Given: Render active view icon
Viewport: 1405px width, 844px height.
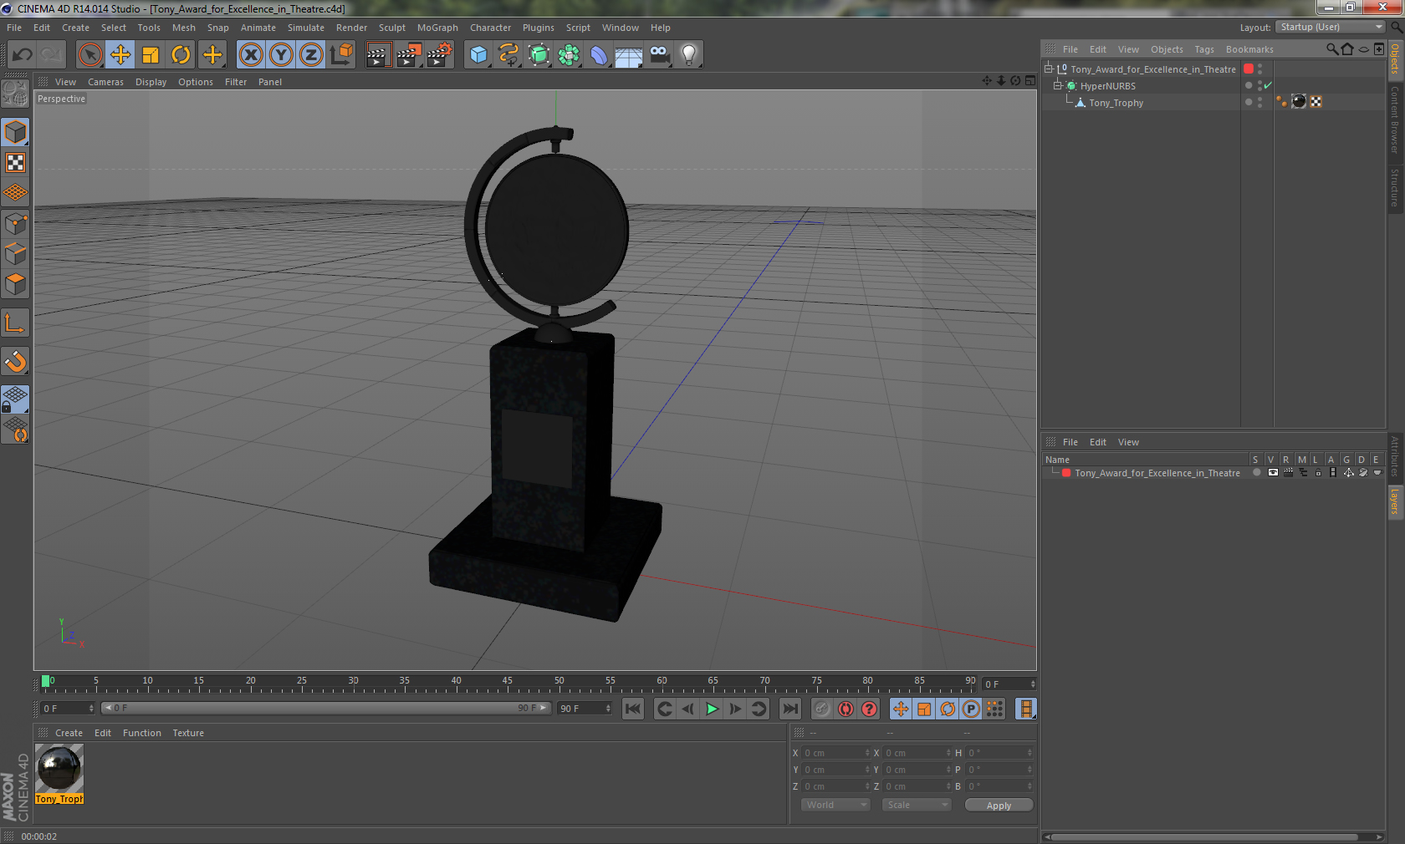Looking at the screenshot, I should click(x=378, y=55).
